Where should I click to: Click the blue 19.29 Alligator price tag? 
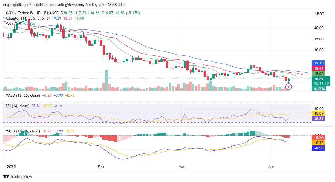(x=318, y=63)
